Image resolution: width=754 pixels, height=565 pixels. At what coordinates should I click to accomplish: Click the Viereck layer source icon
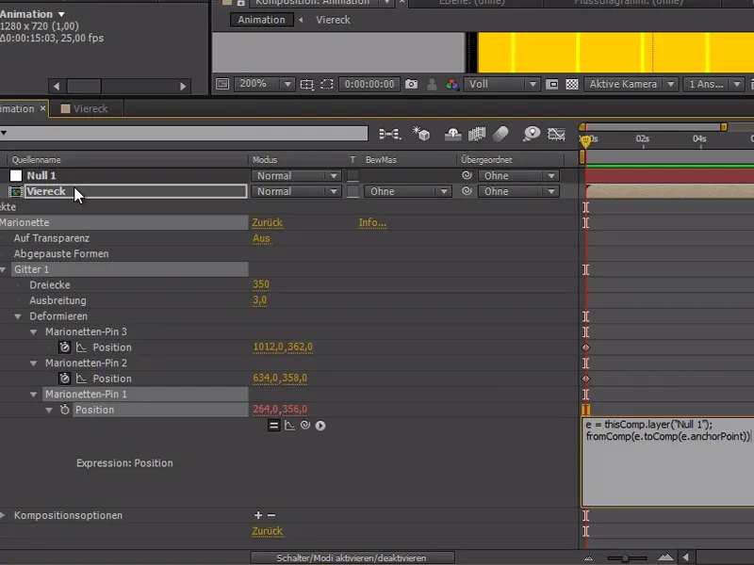(16, 192)
